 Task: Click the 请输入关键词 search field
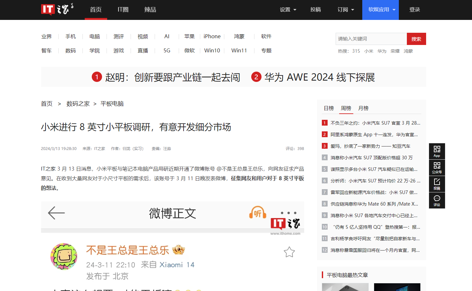pos(371,39)
